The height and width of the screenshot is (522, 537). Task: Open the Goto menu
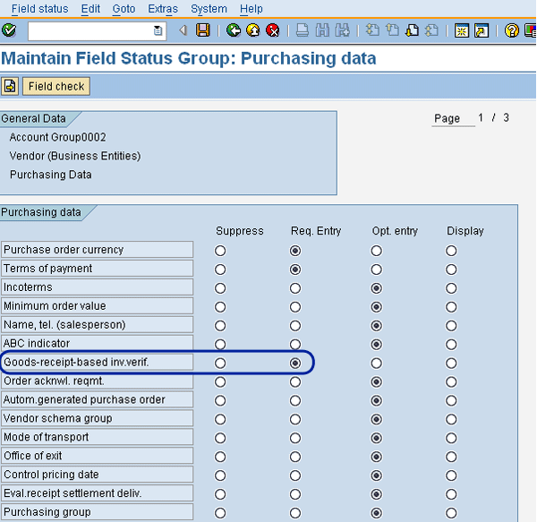point(124,8)
